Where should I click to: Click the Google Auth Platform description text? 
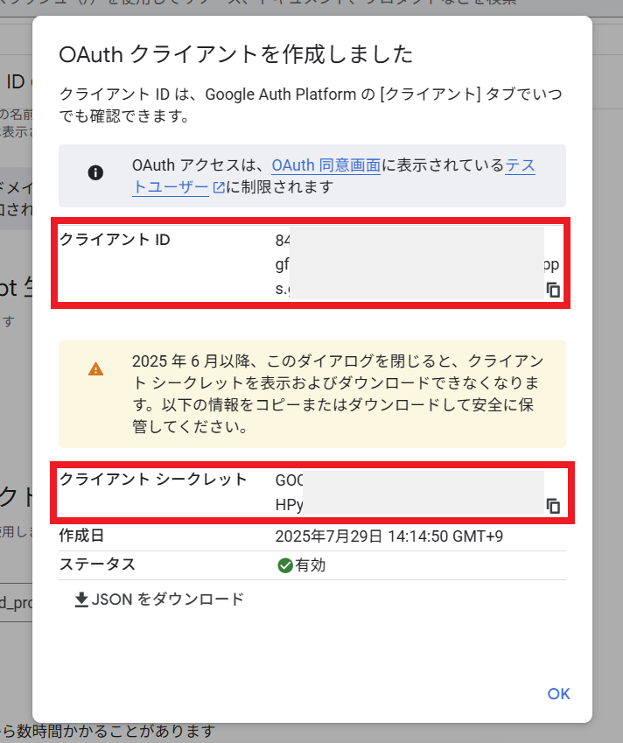pyautogui.click(x=311, y=105)
